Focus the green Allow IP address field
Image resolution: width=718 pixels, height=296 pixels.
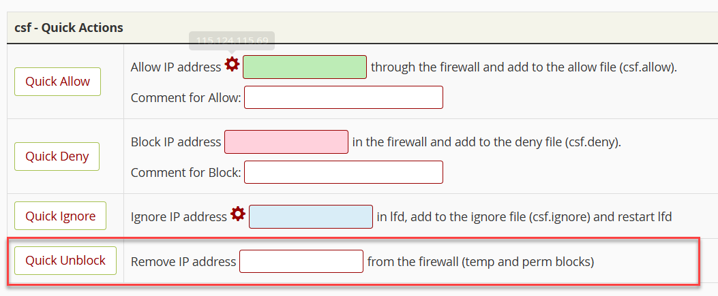point(305,67)
